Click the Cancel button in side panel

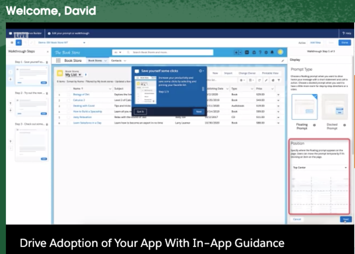click(x=297, y=219)
